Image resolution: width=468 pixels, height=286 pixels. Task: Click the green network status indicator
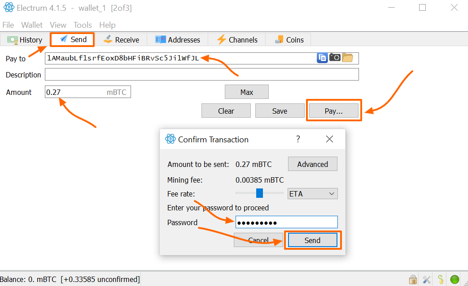point(455,279)
